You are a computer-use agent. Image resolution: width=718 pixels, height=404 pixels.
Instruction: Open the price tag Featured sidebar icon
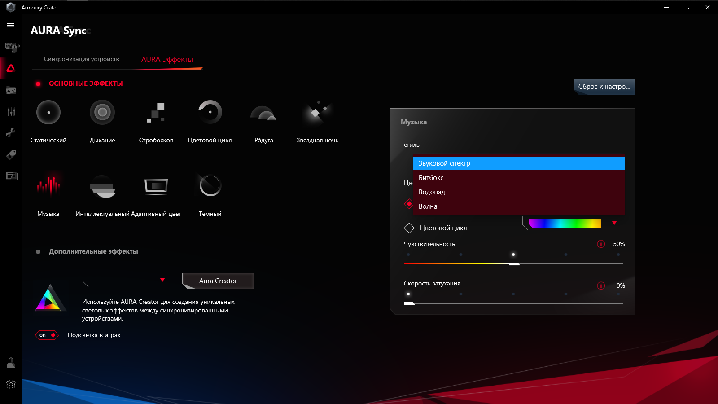11,154
